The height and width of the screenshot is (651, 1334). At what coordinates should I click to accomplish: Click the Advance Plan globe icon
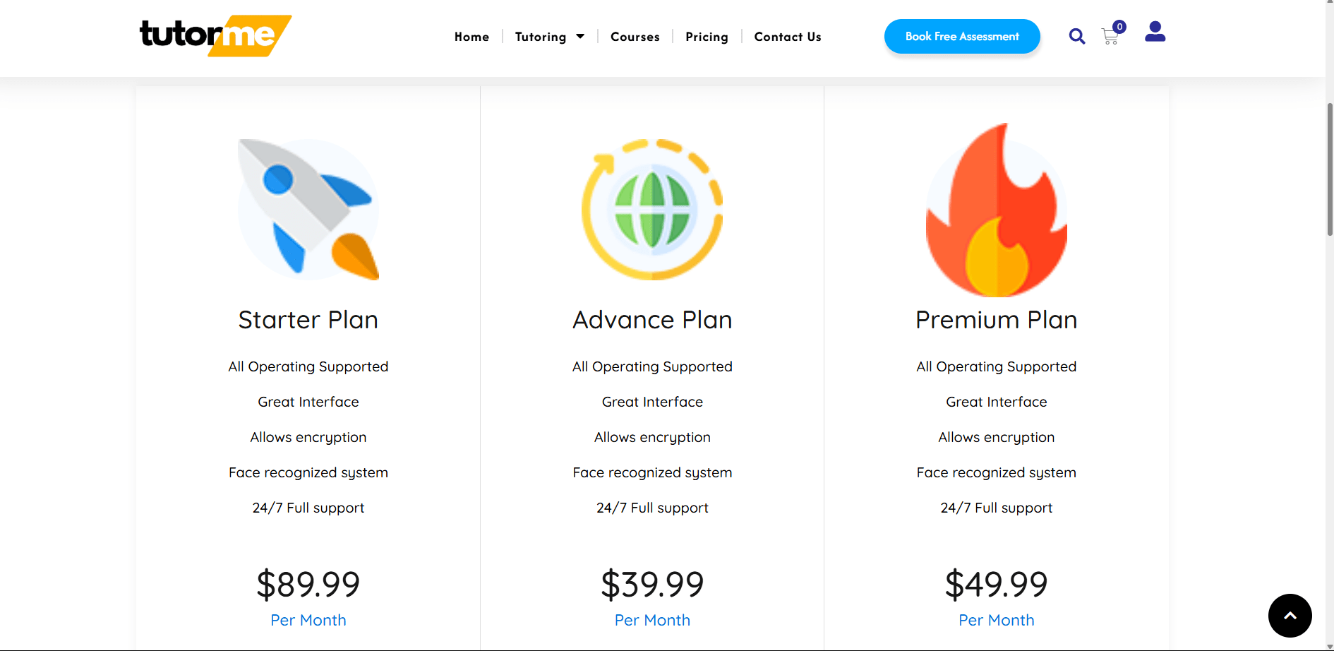pos(652,210)
